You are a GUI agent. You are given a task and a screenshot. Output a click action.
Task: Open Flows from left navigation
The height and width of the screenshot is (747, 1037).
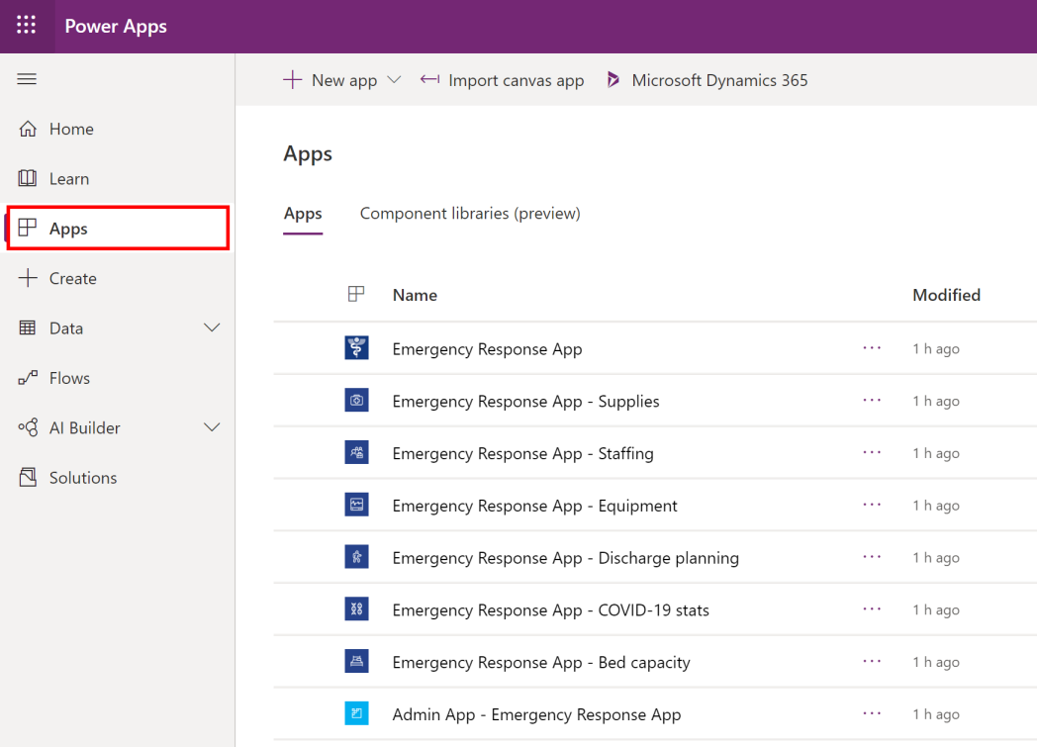(69, 378)
